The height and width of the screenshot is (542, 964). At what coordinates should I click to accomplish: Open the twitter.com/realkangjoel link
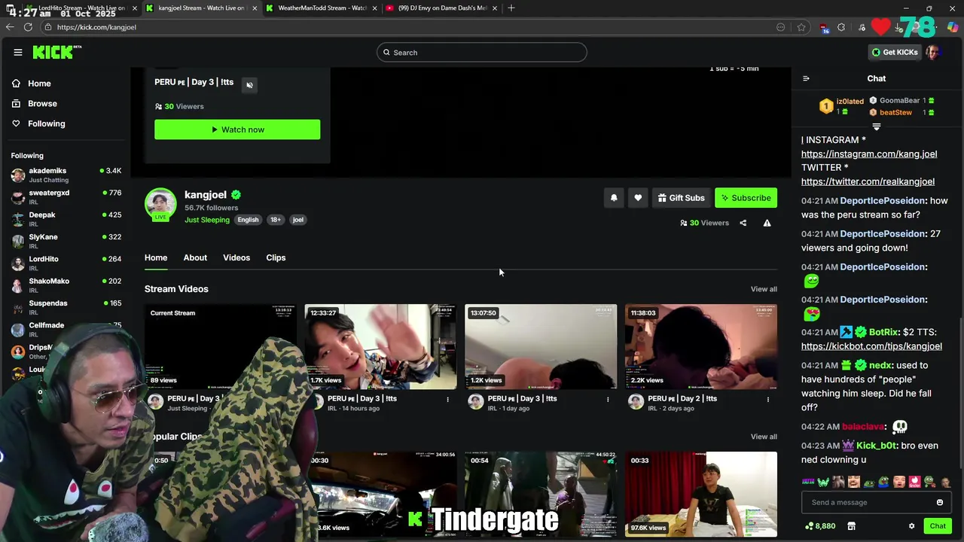pos(868,181)
